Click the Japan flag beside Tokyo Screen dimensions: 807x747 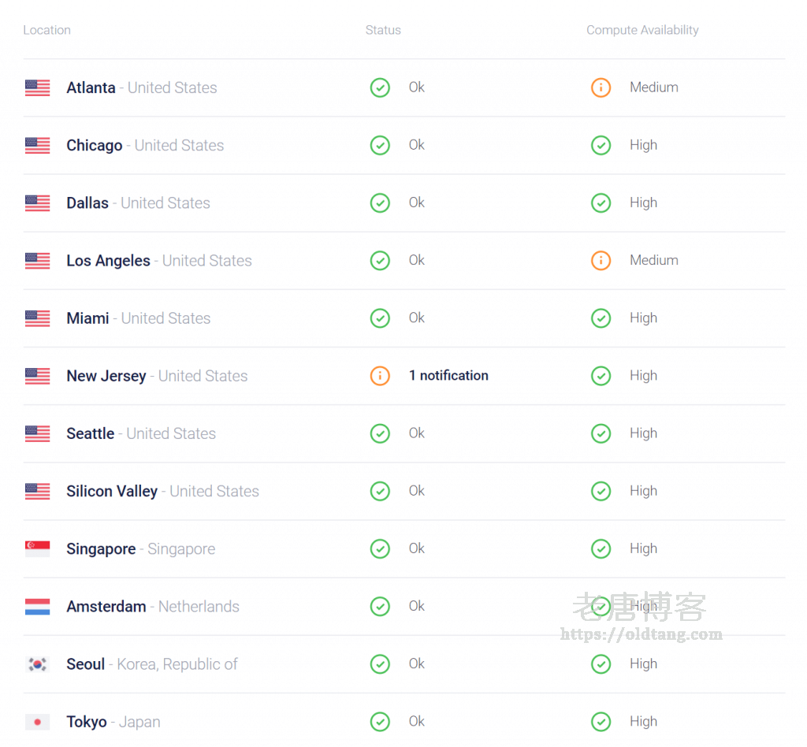37,722
